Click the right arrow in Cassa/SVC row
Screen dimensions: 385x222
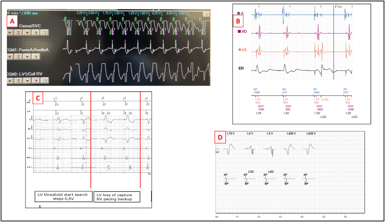[37, 33]
